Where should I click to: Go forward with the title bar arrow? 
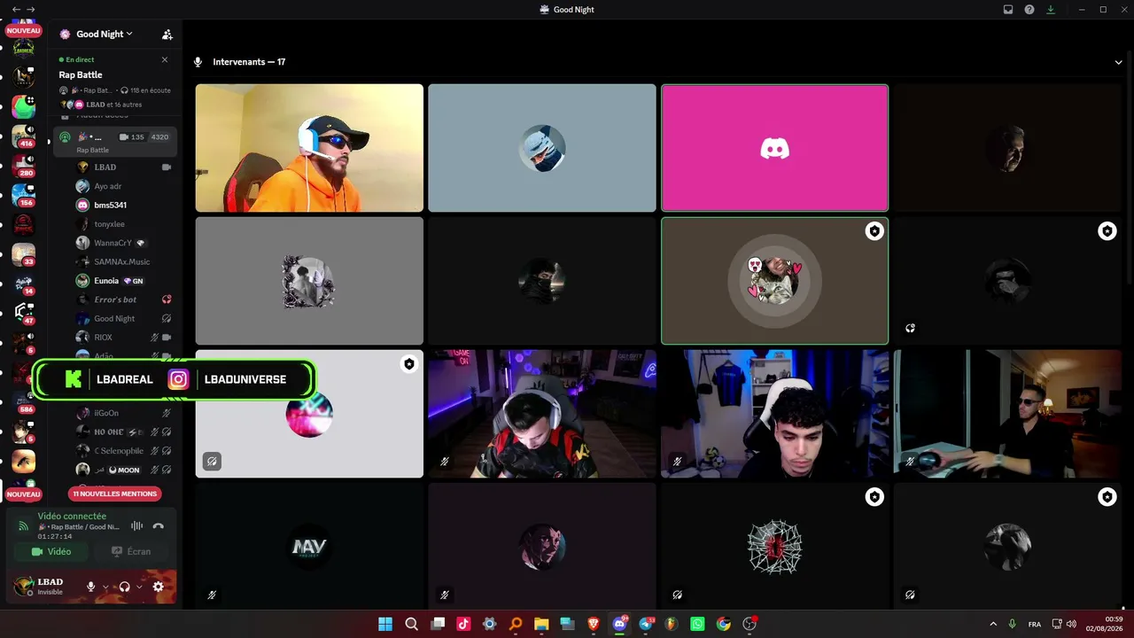[31, 9]
